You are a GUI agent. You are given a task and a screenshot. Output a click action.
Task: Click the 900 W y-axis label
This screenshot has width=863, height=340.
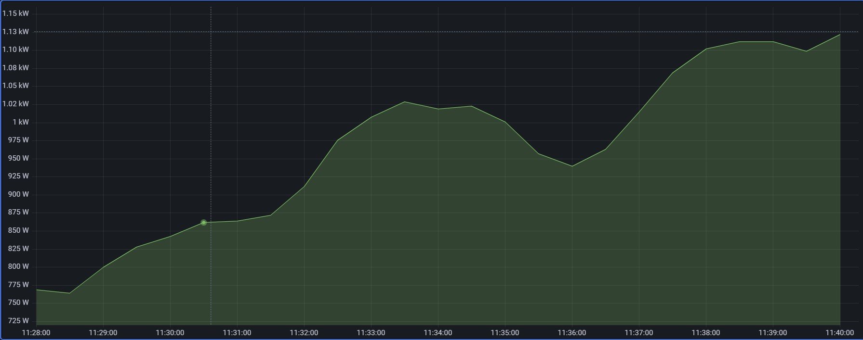(18, 194)
